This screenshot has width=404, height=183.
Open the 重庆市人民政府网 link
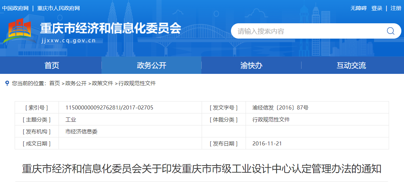[x=59, y=8]
